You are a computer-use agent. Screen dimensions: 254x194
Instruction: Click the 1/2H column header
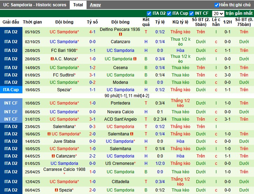pyautogui.click(x=227, y=22)
